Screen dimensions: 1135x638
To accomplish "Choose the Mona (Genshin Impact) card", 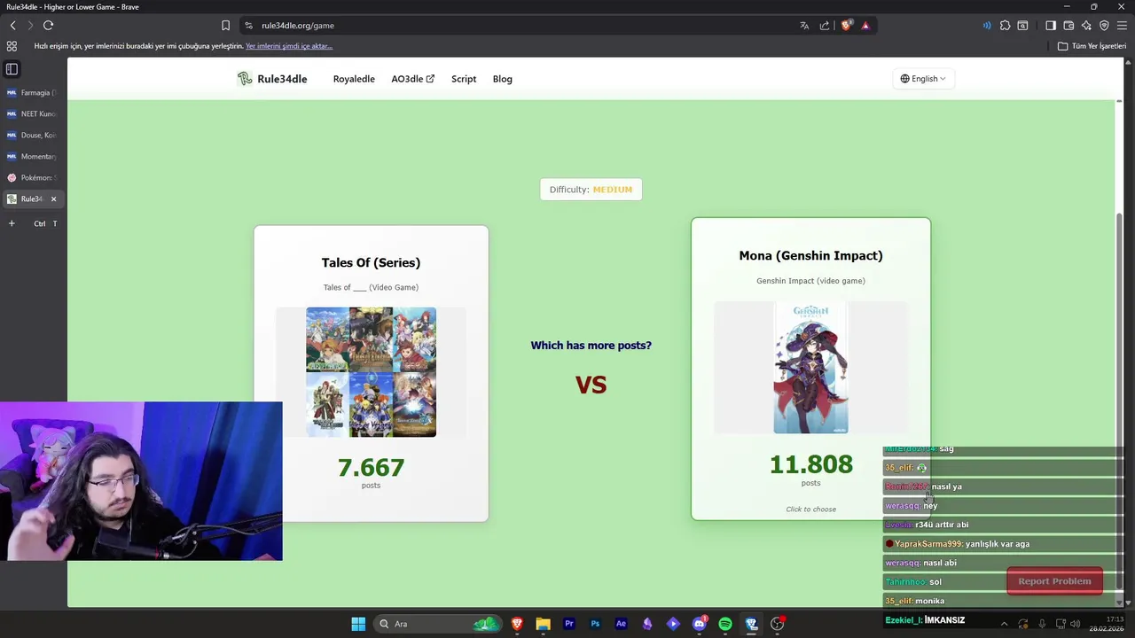I will (x=810, y=369).
